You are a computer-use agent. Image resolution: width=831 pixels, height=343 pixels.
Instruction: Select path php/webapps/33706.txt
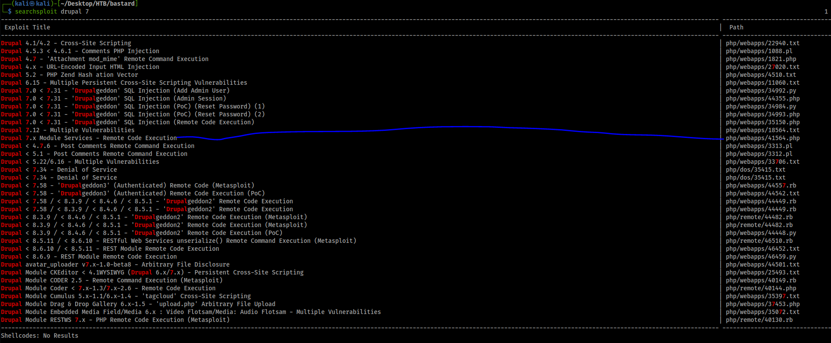(763, 162)
